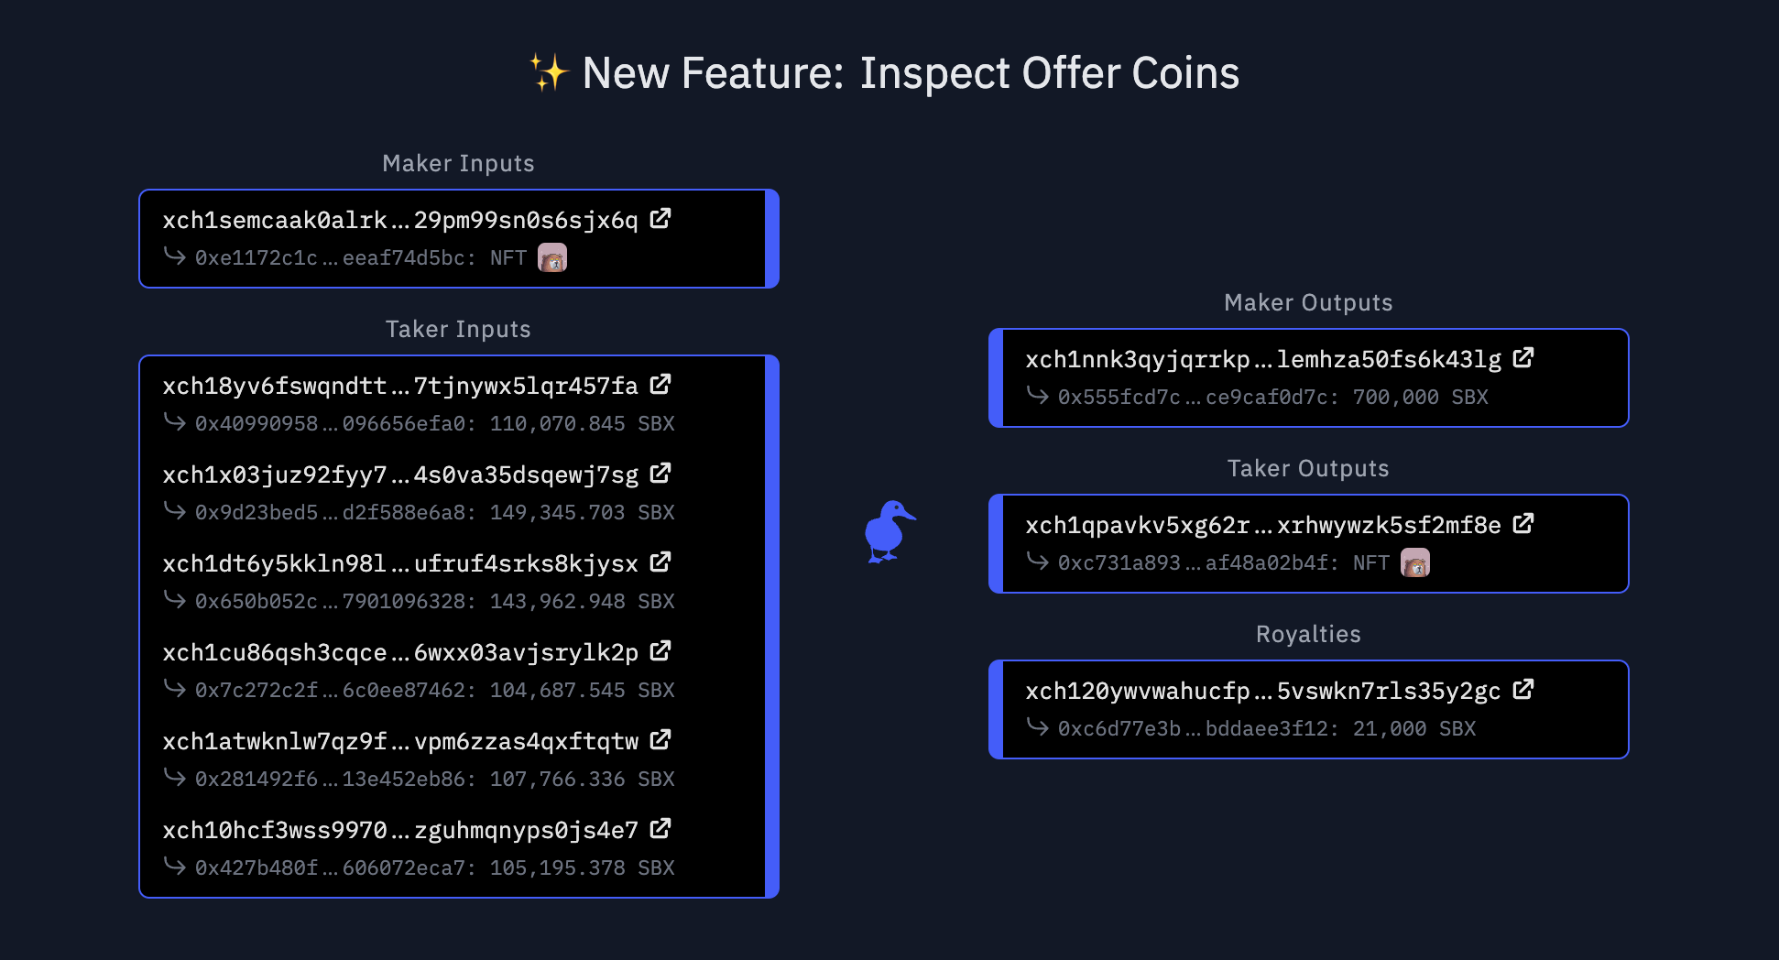Open external link for xch1qpavkv5xg62r taker output
This screenshot has height=960, width=1779.
1523,524
